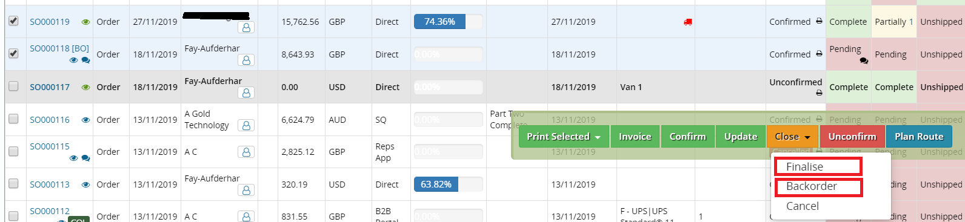The height and width of the screenshot is (222, 965).
Task: Click the red Unconfirm button
Action: [852, 137]
